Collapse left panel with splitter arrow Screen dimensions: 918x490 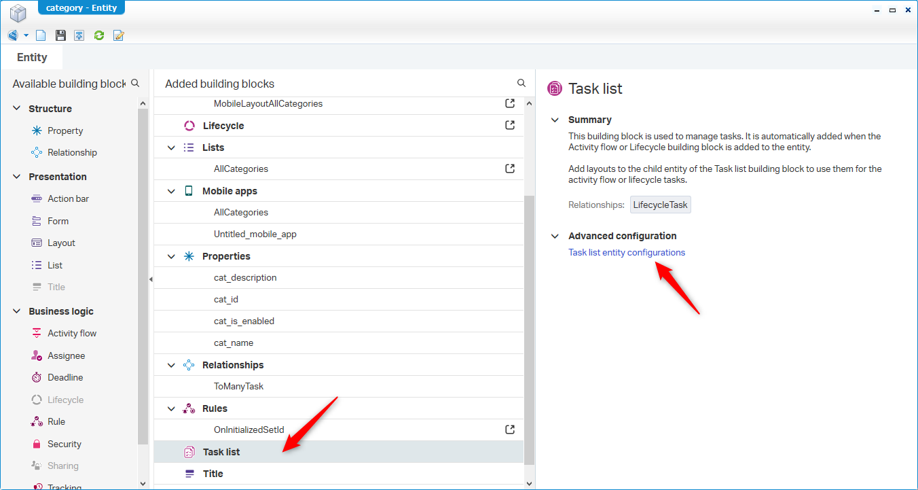click(x=151, y=279)
